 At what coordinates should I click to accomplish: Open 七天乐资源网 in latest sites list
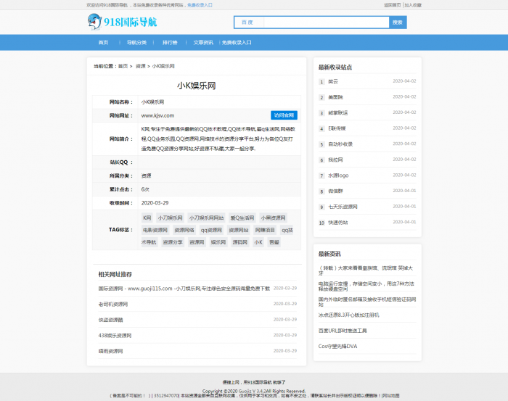(343, 207)
